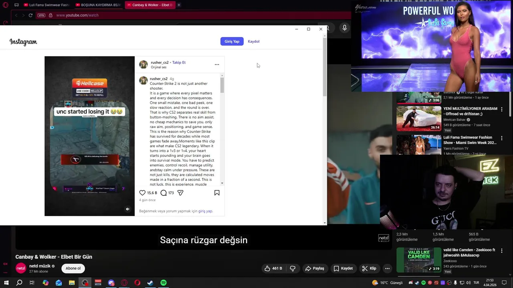Click the youtube.com/watch address field

click(77, 15)
